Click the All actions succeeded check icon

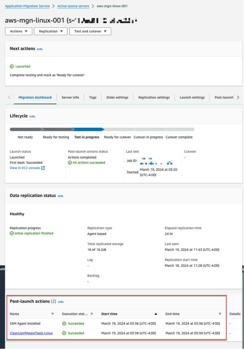pyautogui.click(x=70, y=163)
